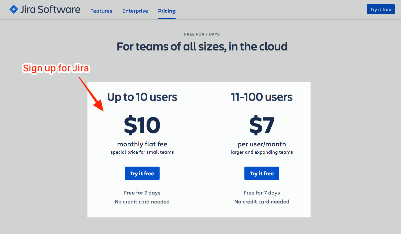Click the teams of all sizes headline
Image resolution: width=401 pixels, height=234 pixels.
click(202, 46)
